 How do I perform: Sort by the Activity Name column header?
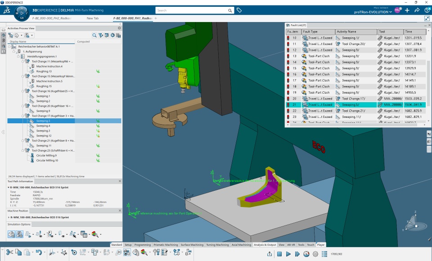coord(356,31)
